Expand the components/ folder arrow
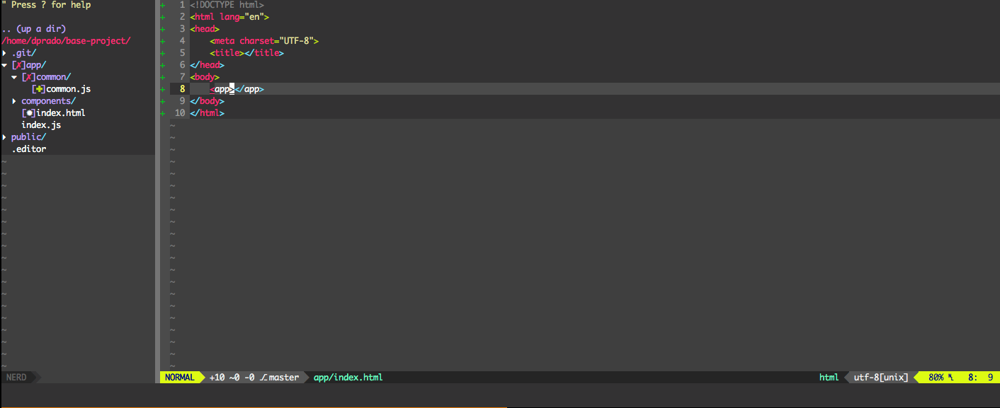 point(14,101)
